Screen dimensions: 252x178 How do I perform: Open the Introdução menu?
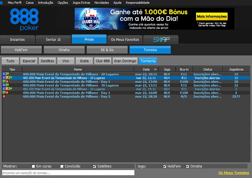(x=45, y=3)
